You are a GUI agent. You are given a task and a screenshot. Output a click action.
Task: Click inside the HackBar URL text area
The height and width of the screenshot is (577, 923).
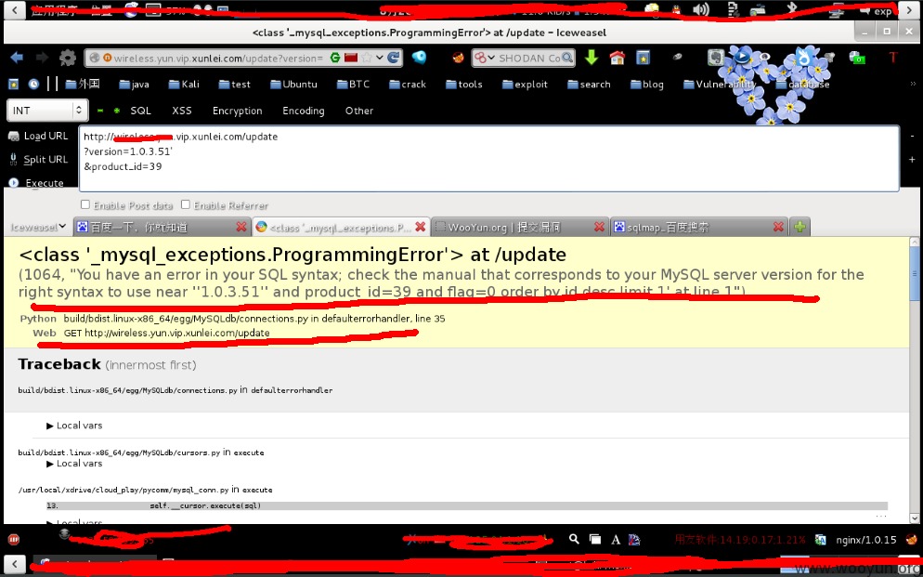[x=488, y=158]
